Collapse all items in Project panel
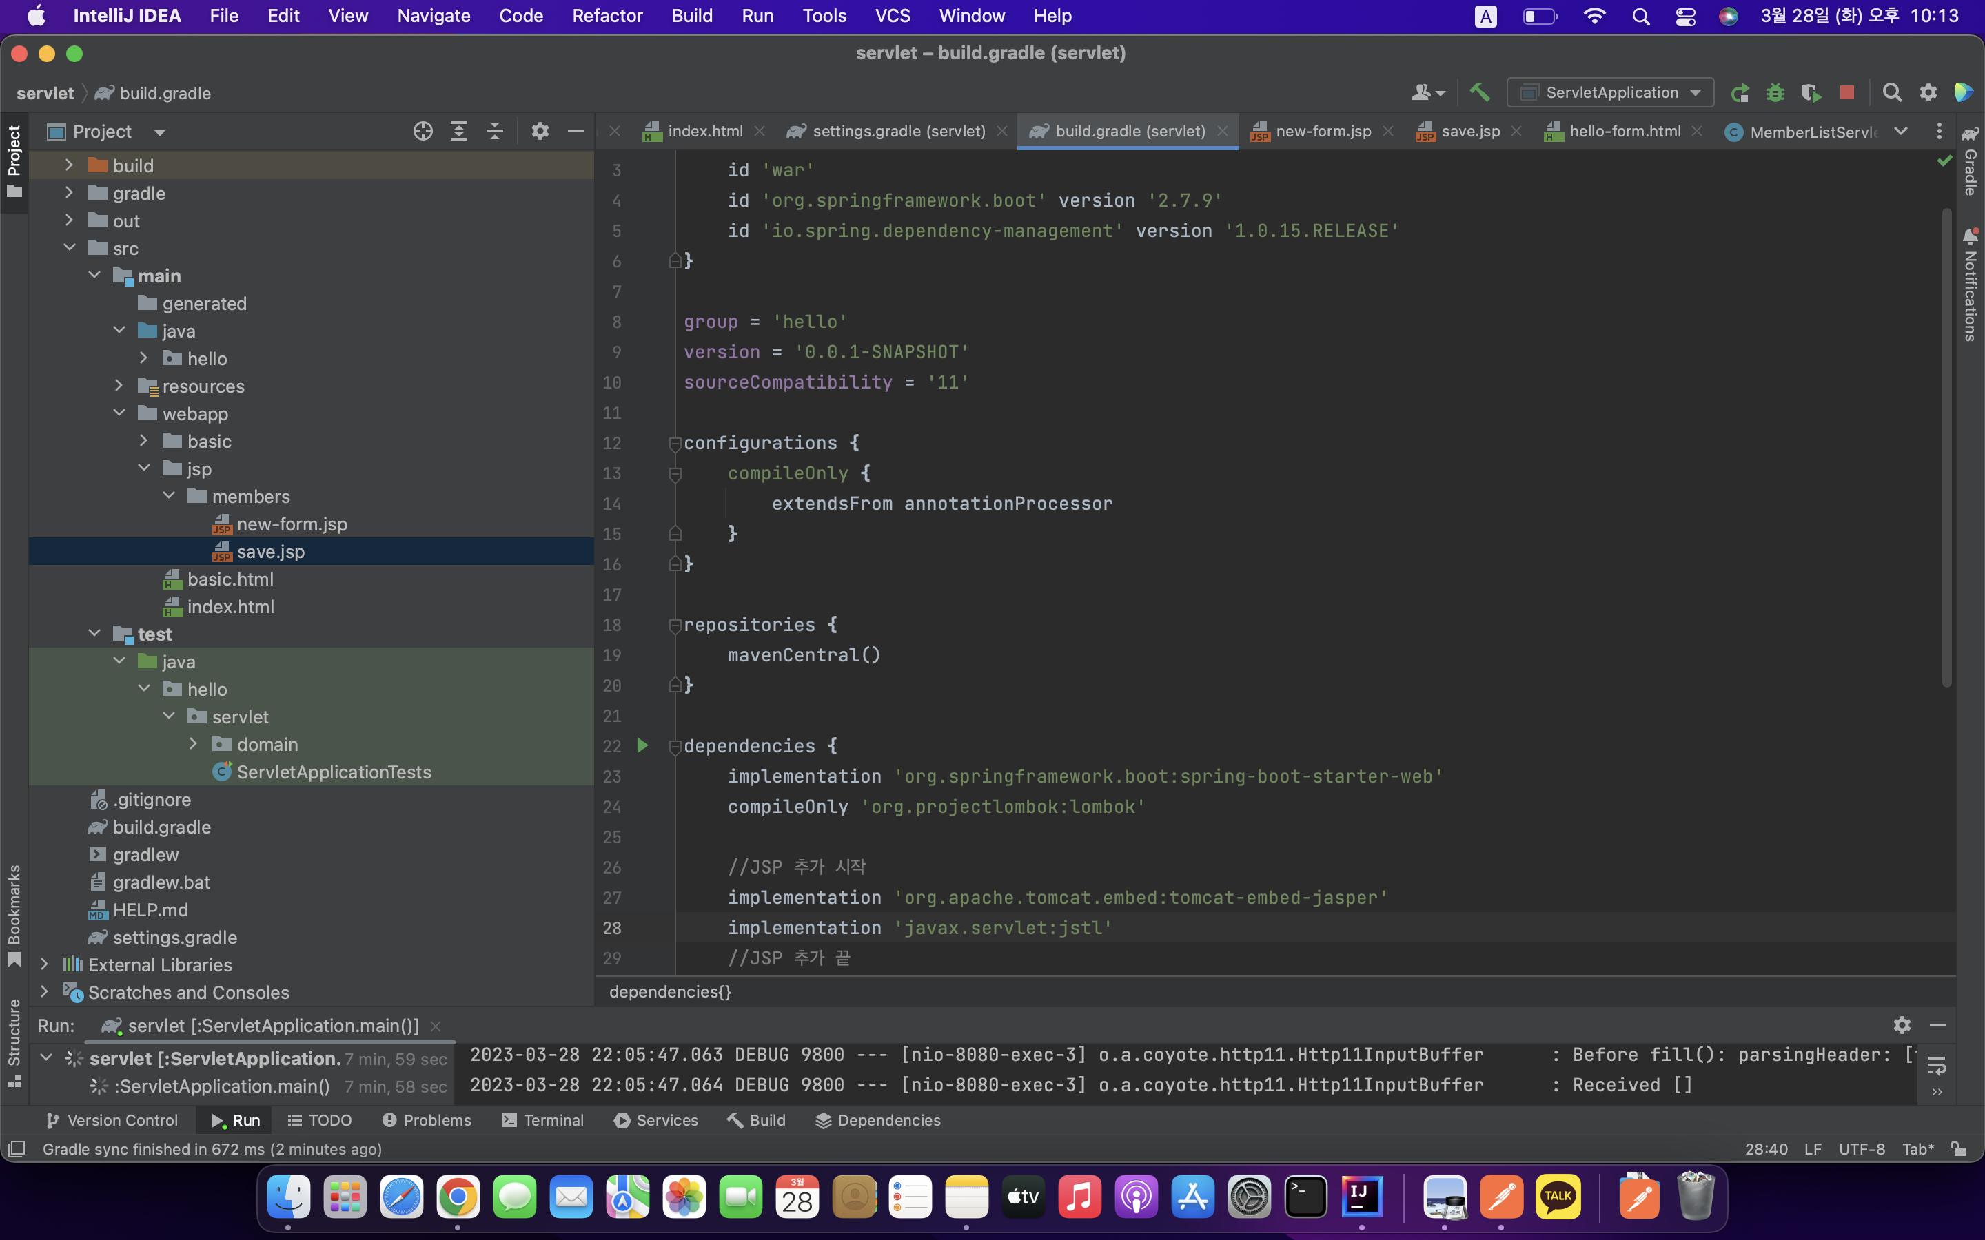1985x1240 pixels. [495, 131]
